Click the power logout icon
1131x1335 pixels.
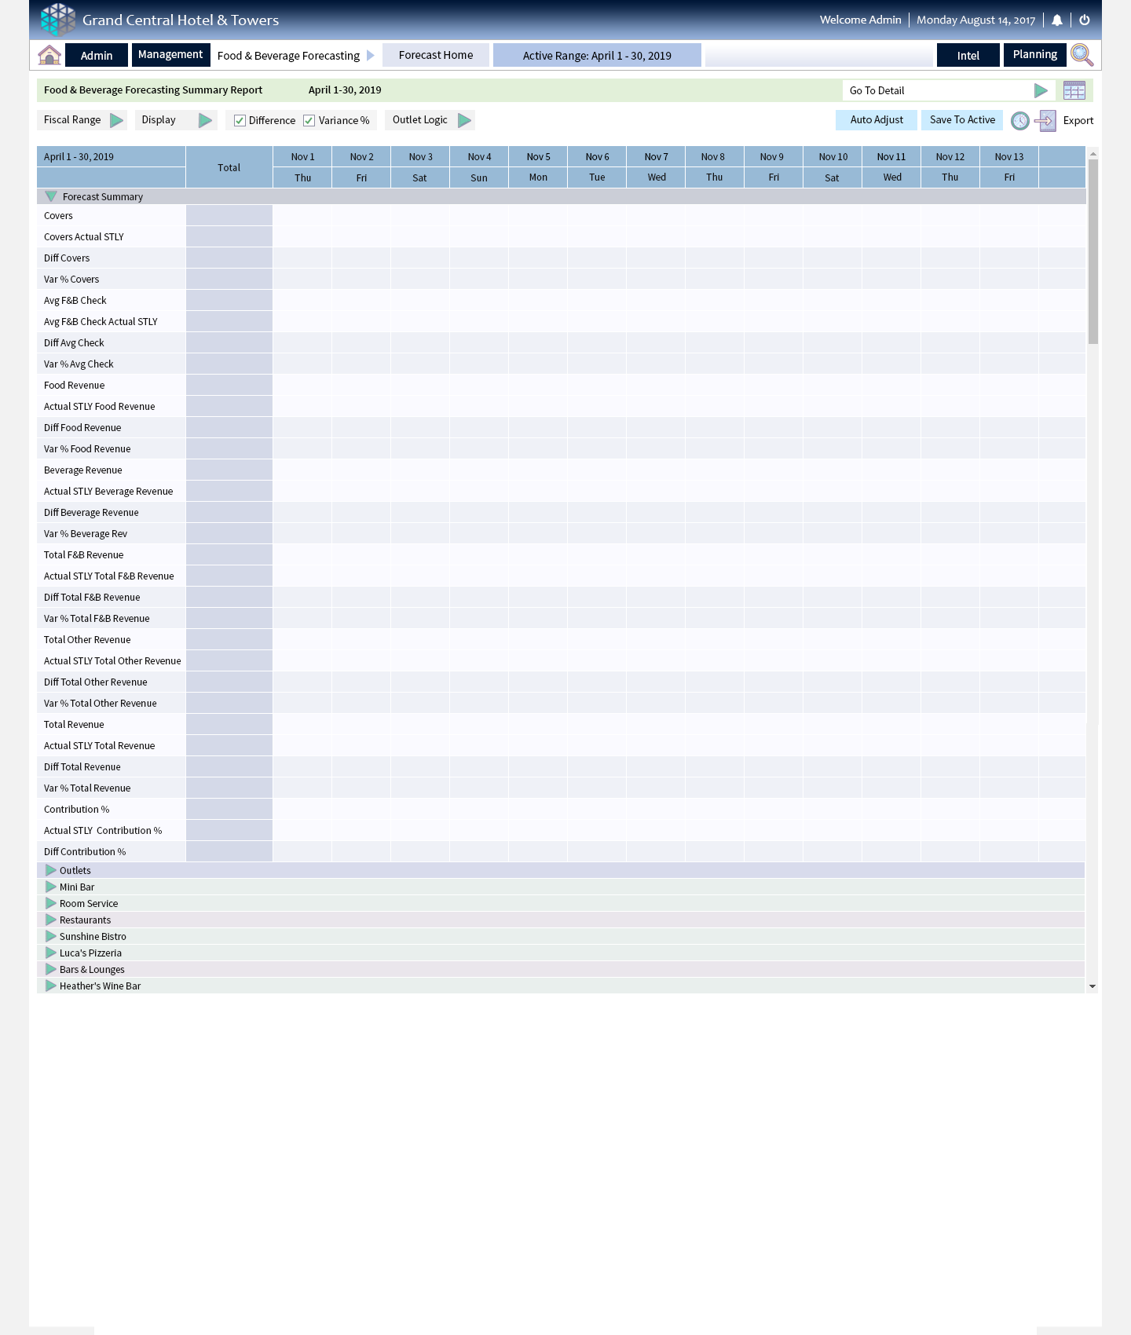coord(1085,20)
